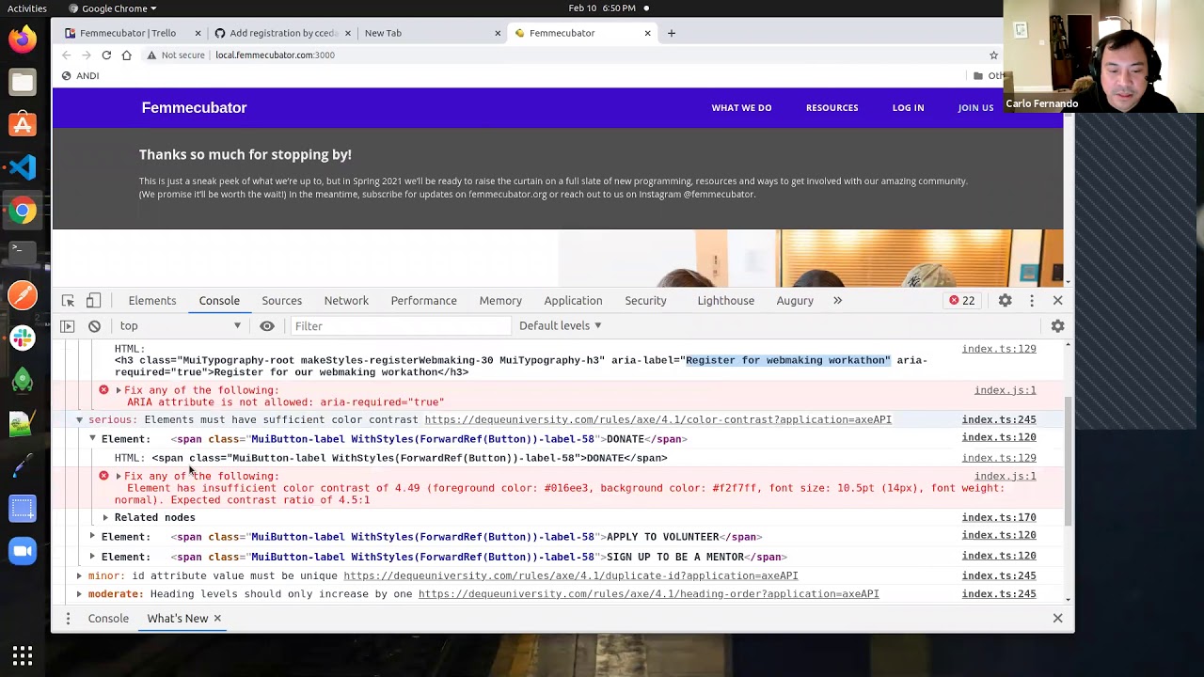1204x677 pixels.
Task: Click LOG IN in the site header
Action: click(x=908, y=108)
